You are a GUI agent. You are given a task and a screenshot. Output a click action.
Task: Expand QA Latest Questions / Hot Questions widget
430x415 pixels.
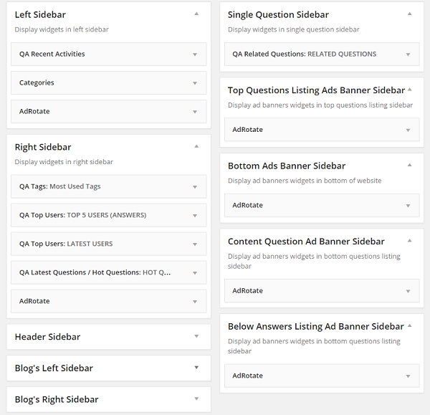tap(194, 273)
